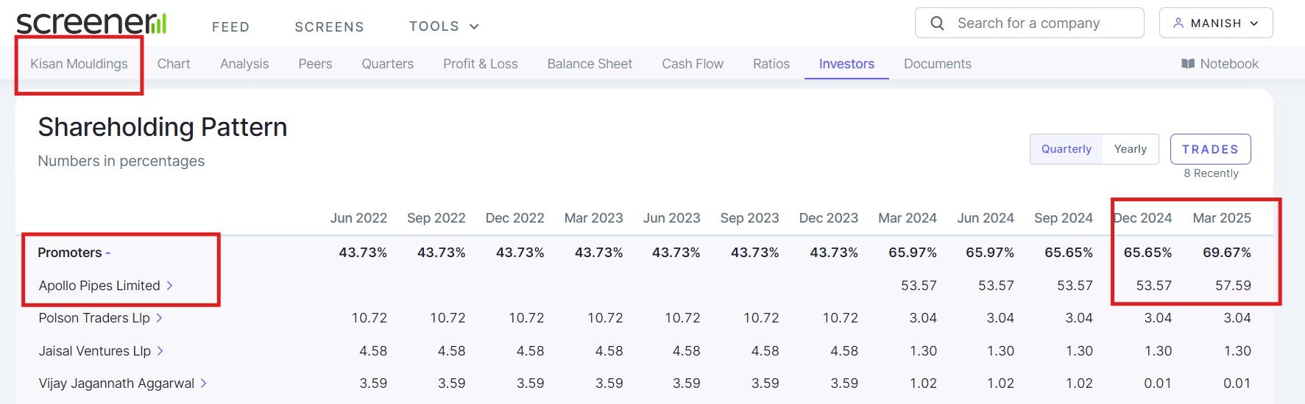The image size is (1305, 404).
Task: Click Promoters 69.67% value for Mar 2025
Action: (x=1227, y=253)
